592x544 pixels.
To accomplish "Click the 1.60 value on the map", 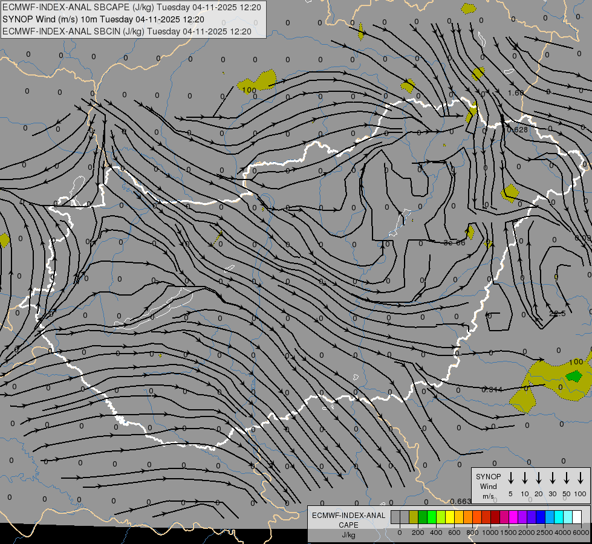I will (x=516, y=93).
